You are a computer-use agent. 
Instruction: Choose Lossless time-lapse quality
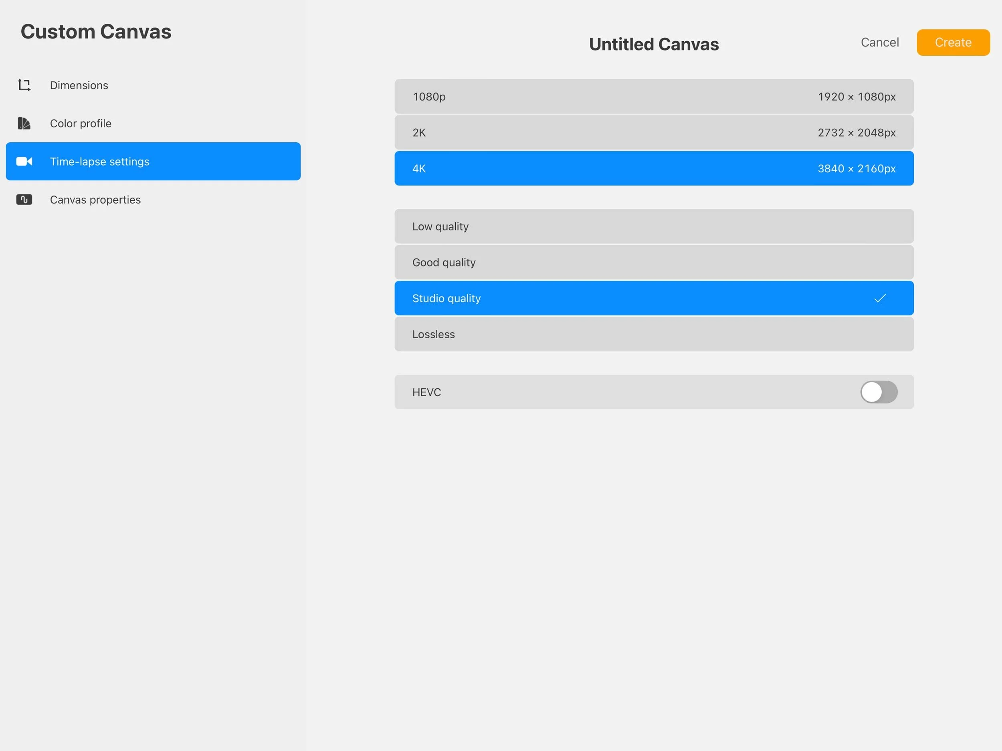coord(654,334)
